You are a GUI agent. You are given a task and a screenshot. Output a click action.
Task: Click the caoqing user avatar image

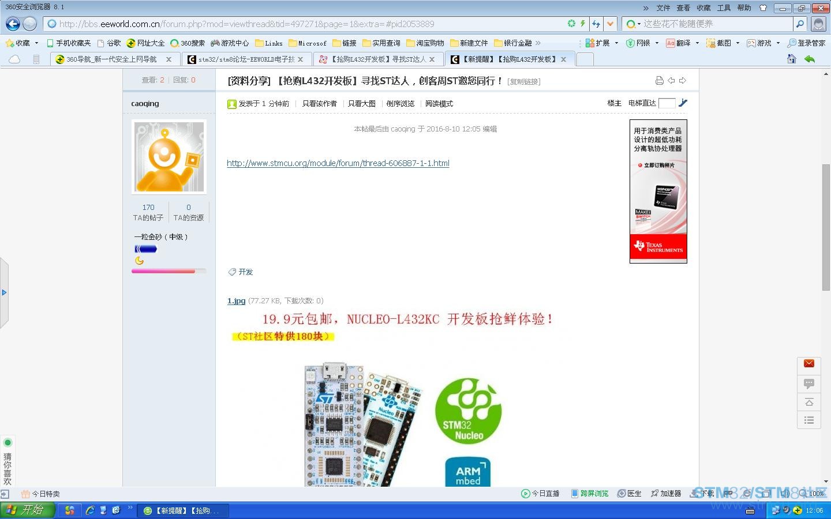coord(169,157)
